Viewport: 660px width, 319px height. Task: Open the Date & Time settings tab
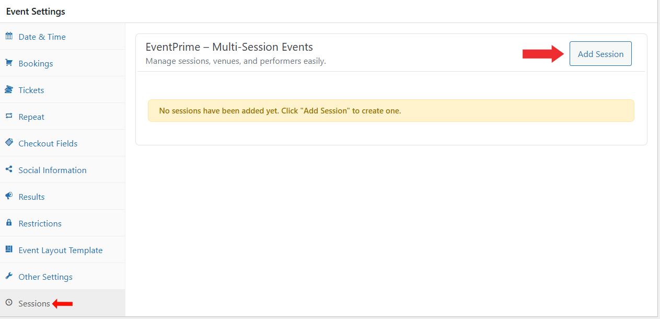click(x=42, y=37)
